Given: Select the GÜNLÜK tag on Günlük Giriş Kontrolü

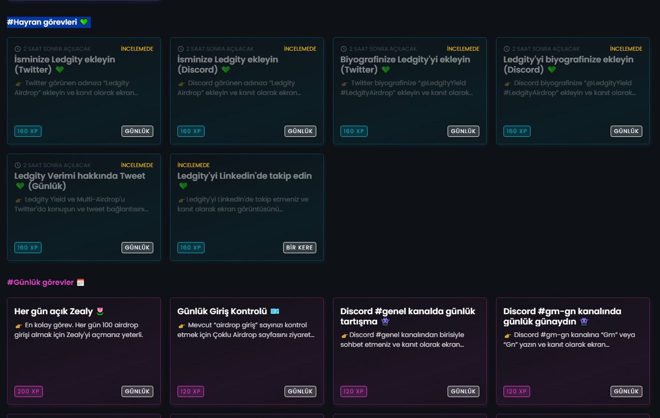Looking at the screenshot, I should (300, 391).
